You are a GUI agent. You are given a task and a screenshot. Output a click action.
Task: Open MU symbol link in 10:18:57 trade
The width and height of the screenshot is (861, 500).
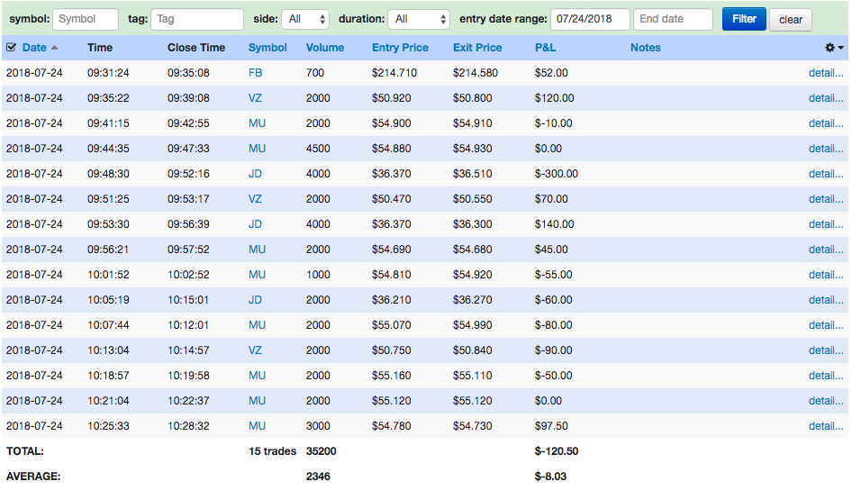(x=257, y=376)
